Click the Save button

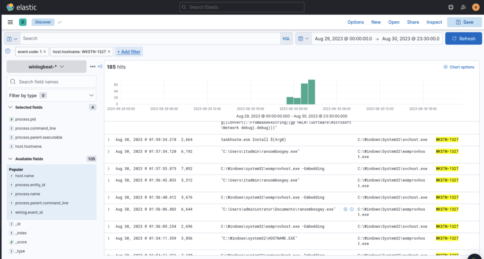click(464, 22)
